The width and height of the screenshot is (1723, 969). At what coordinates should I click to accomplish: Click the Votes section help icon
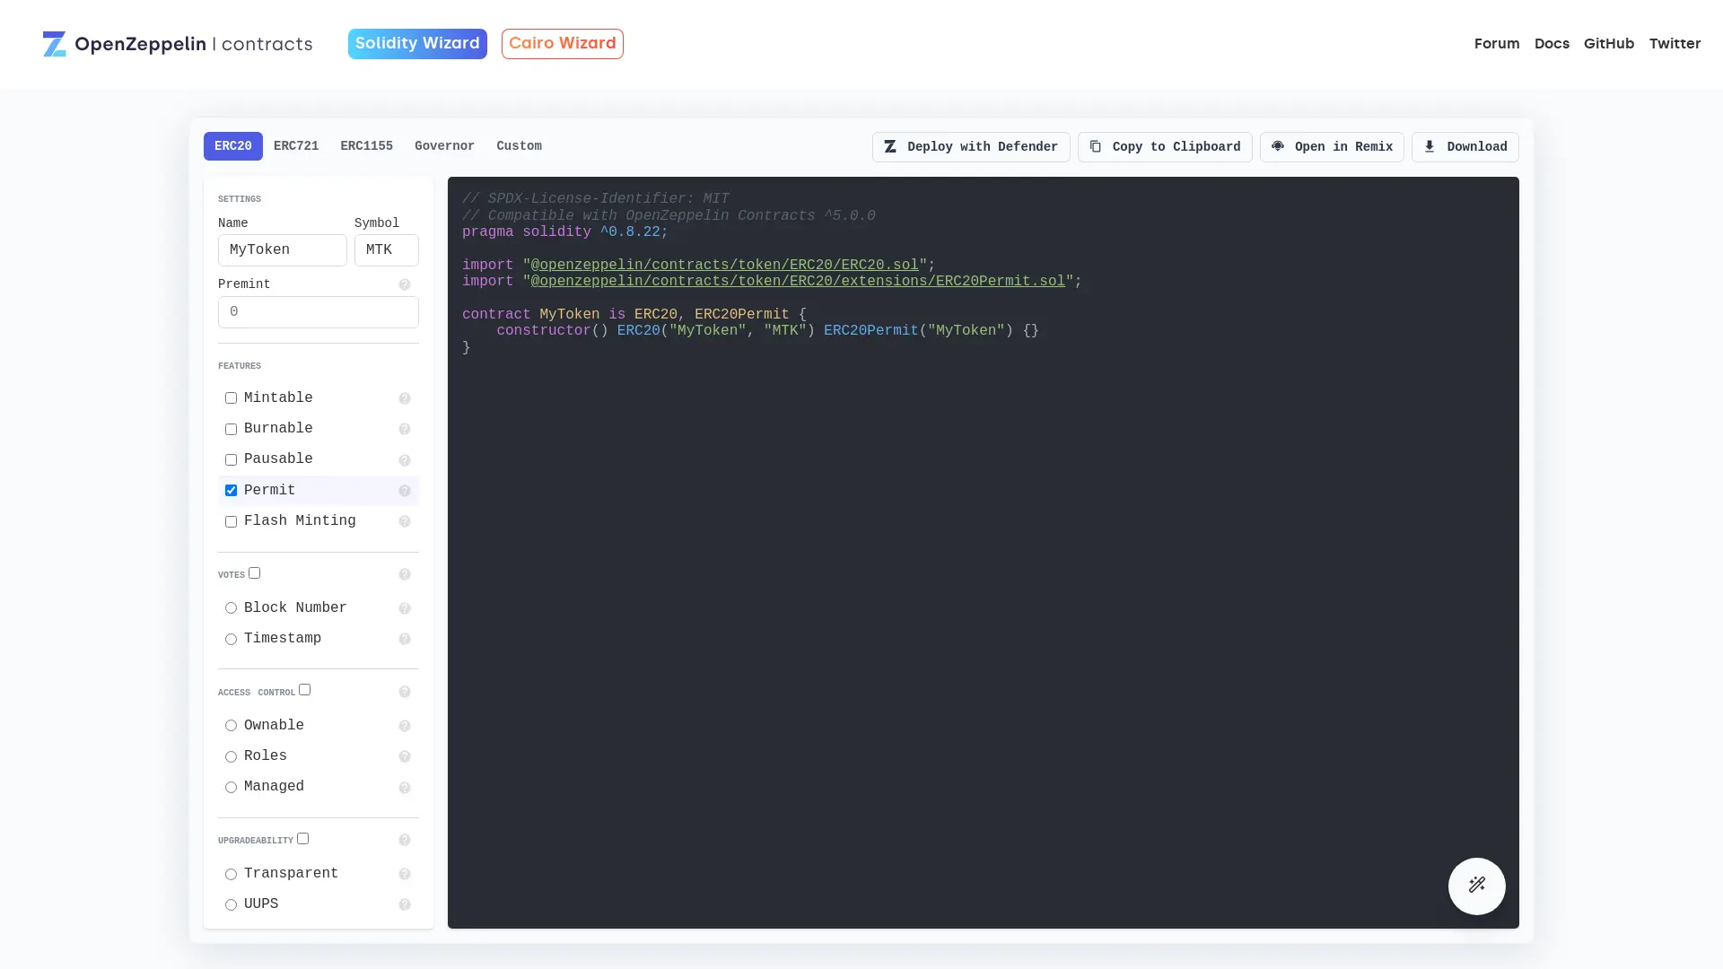(405, 574)
